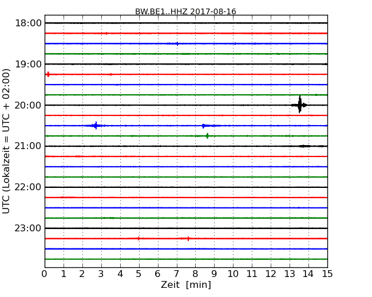372x297 pixels.
Task: Select the green spike near minute 8.6
Action: [207, 136]
